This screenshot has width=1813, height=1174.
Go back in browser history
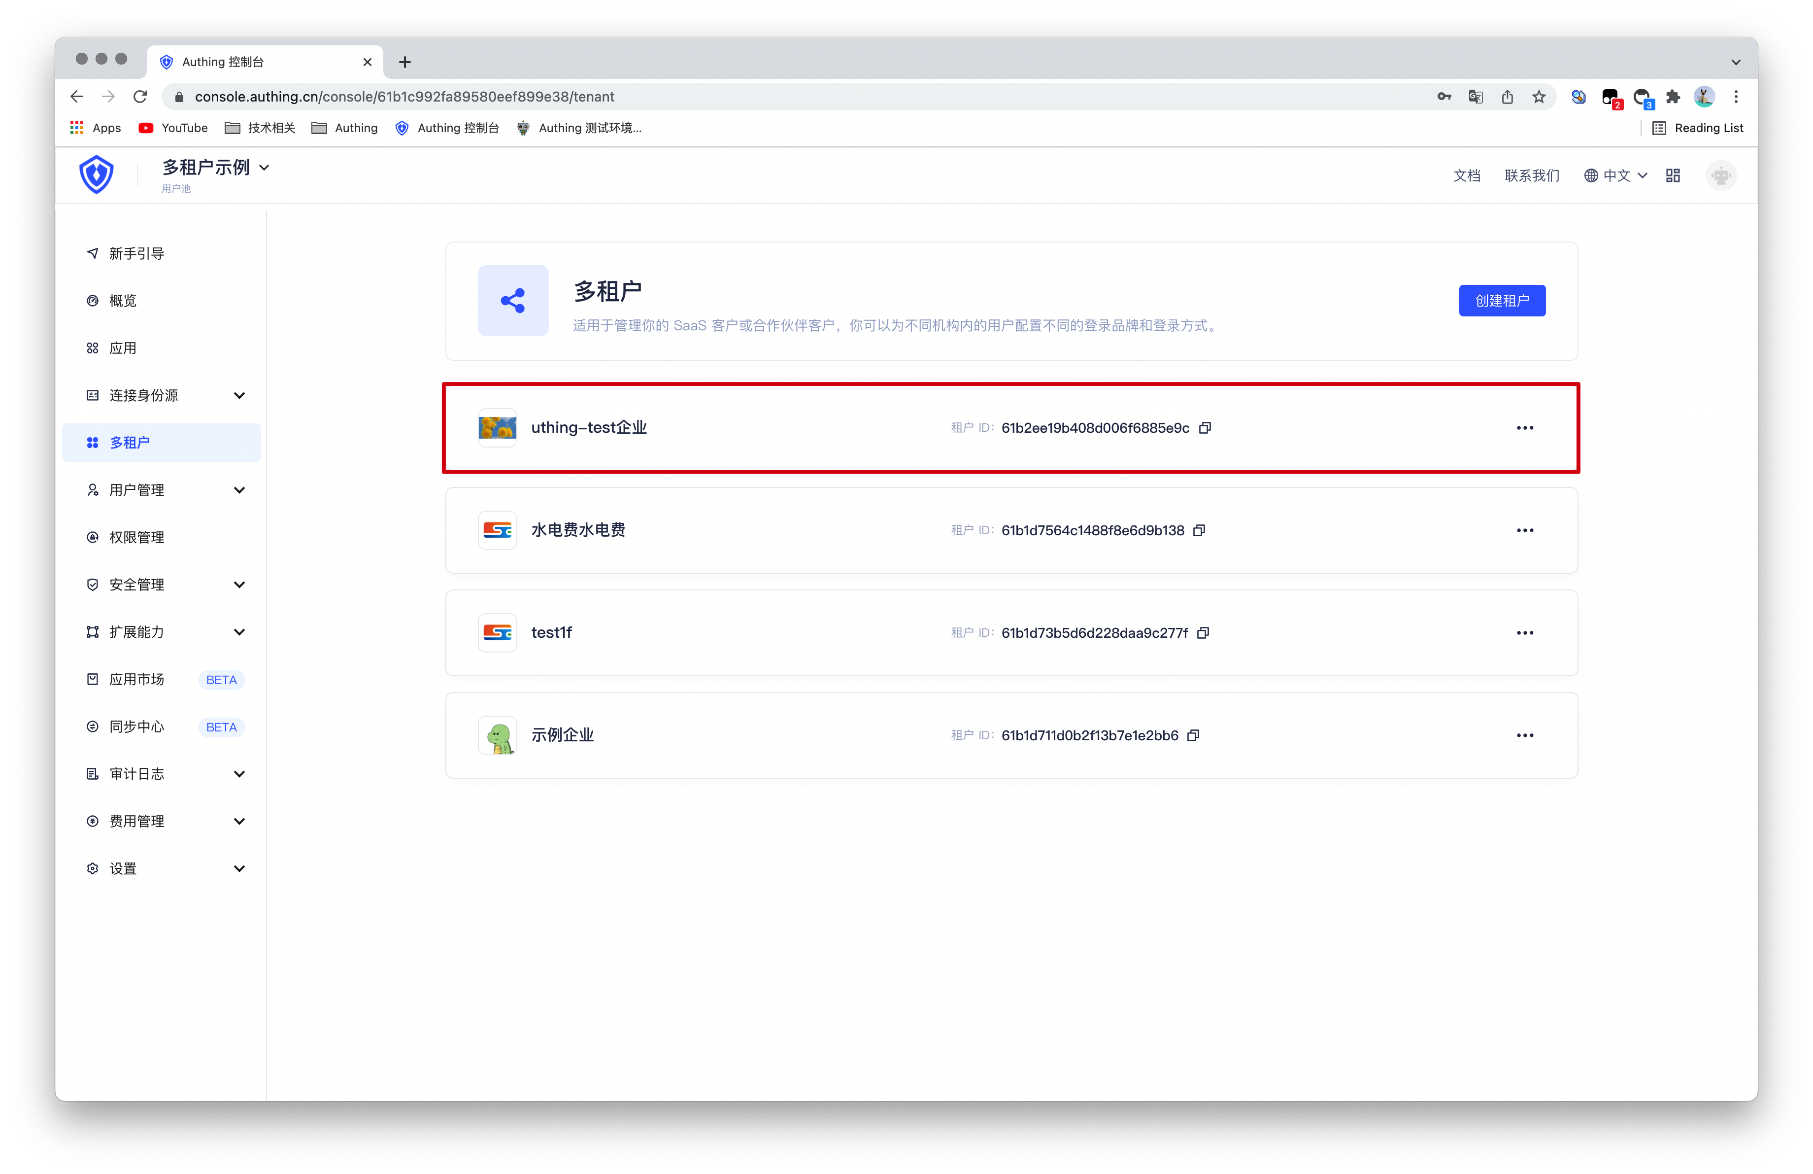click(77, 97)
